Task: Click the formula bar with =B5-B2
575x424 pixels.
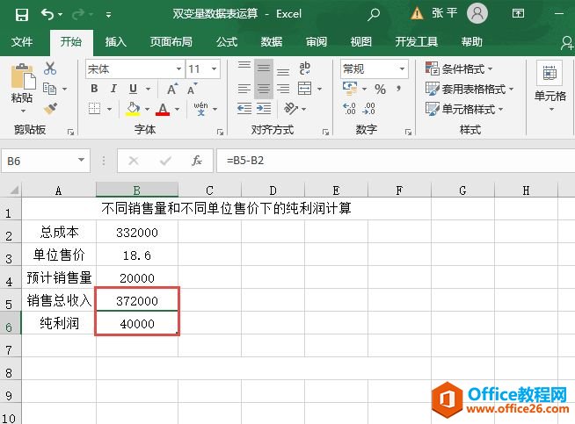Action: point(396,161)
